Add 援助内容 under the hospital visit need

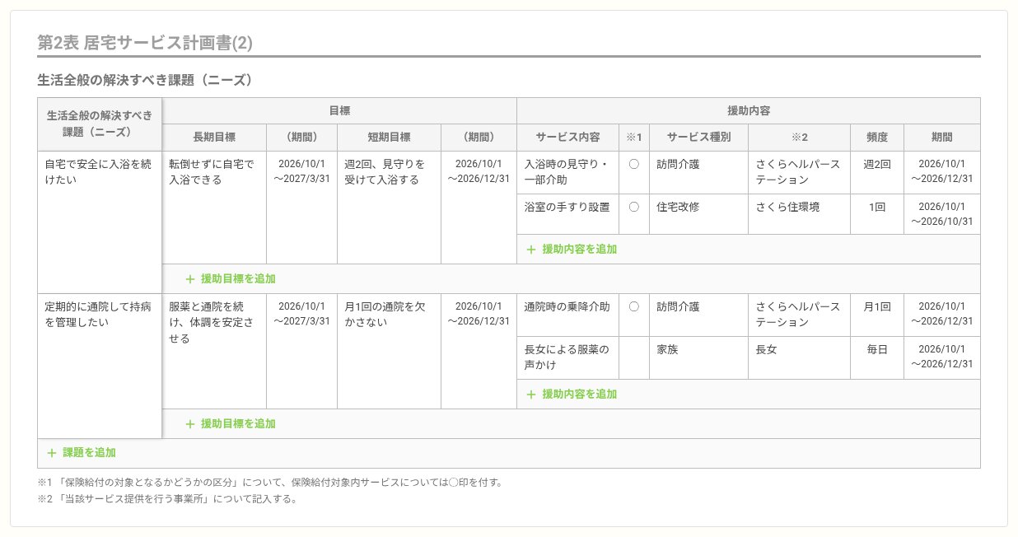(572, 394)
